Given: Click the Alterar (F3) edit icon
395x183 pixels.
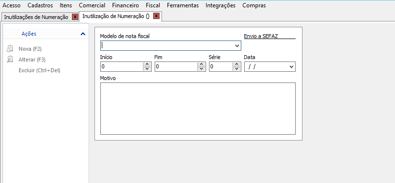Looking at the screenshot, I should [x=10, y=59].
